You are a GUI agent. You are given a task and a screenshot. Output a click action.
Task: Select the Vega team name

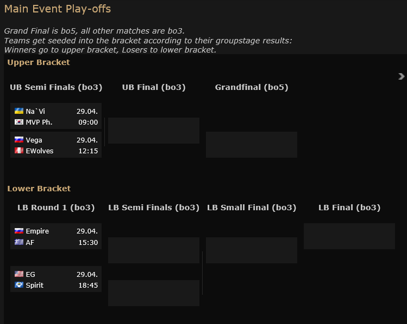point(34,140)
